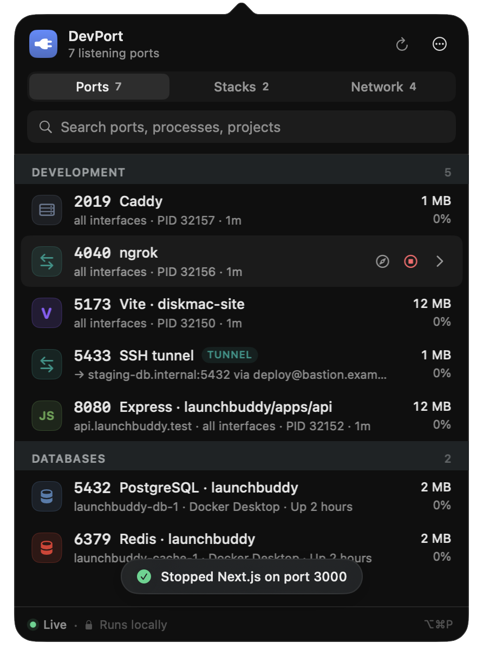Click Redis's 2 MB memory value
The width and height of the screenshot is (483, 656).
point(436,539)
